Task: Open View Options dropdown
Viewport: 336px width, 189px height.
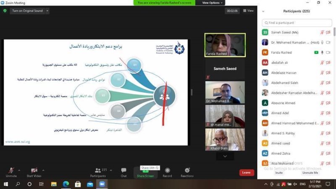Action: pyautogui.click(x=212, y=3)
